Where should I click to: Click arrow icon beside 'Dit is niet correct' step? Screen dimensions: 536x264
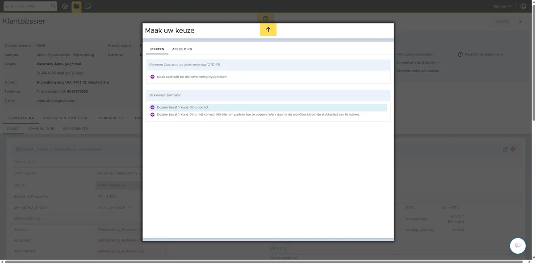coord(152,114)
